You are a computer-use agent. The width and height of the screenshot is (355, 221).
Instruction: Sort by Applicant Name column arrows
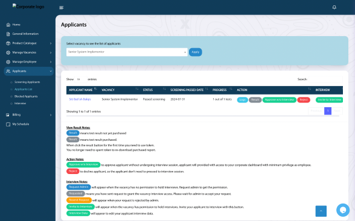tap(95, 89)
